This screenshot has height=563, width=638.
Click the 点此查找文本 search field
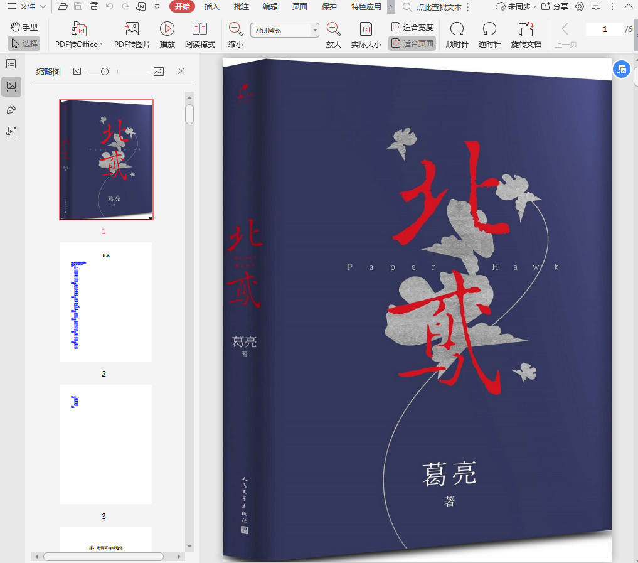439,7
